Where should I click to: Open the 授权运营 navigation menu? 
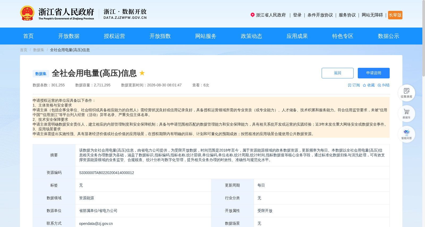(x=114, y=36)
